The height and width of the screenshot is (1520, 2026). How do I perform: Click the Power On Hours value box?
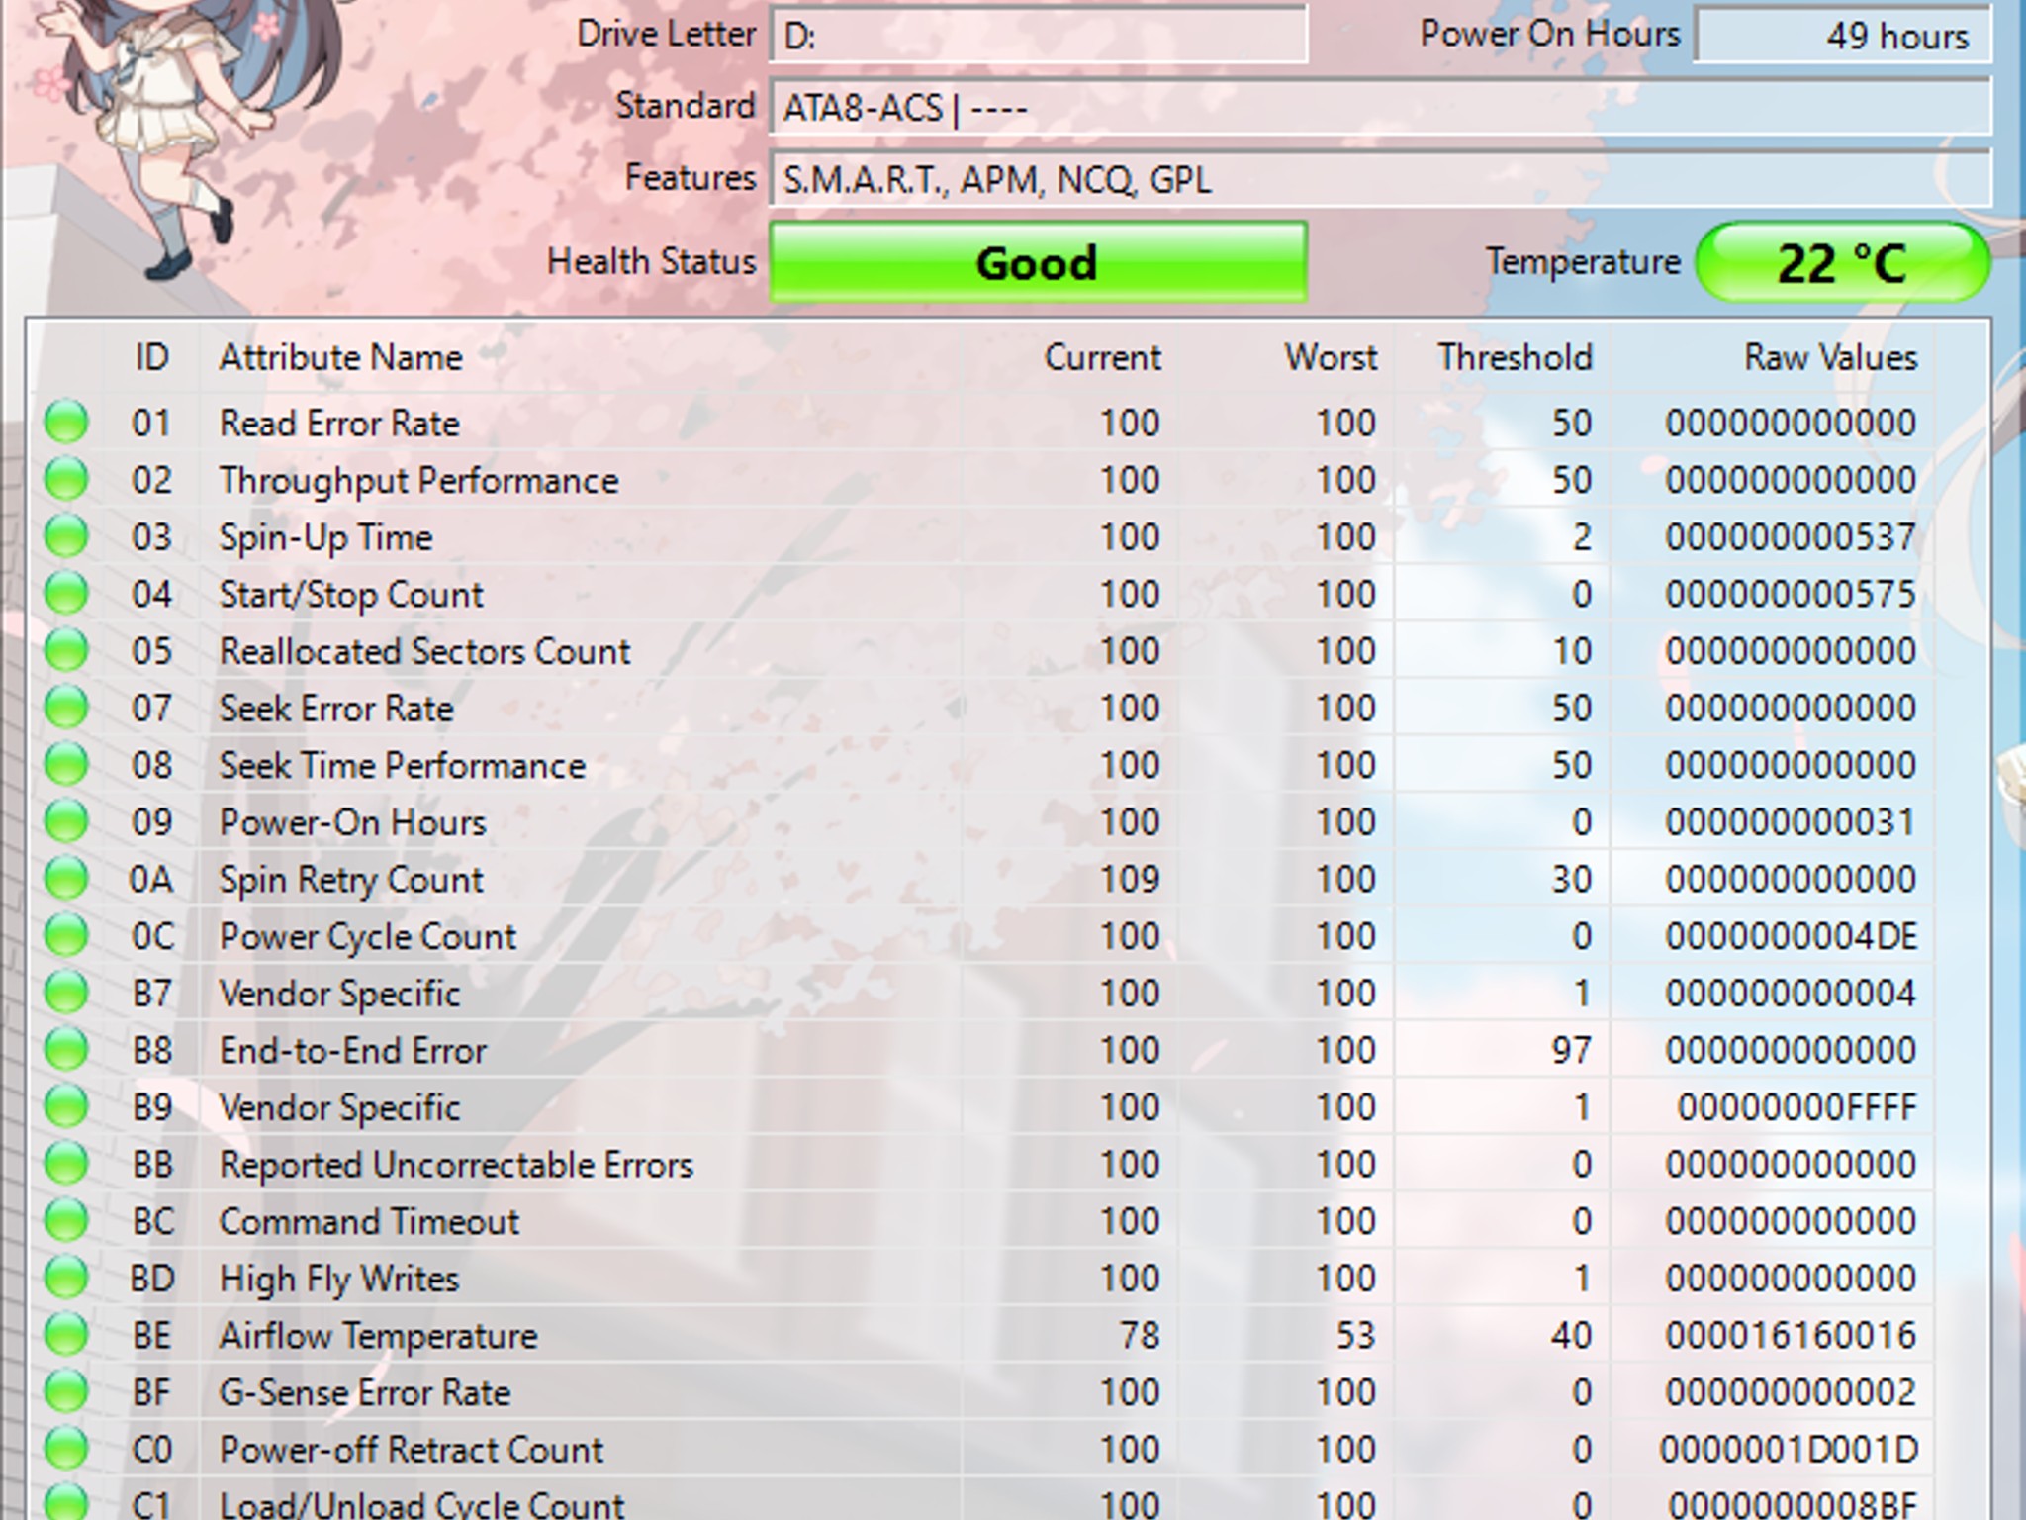pyautogui.click(x=1842, y=36)
